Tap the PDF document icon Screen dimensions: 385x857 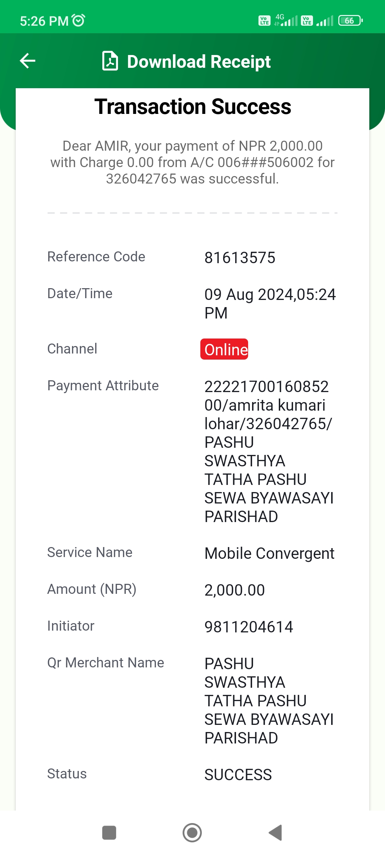pos(110,61)
